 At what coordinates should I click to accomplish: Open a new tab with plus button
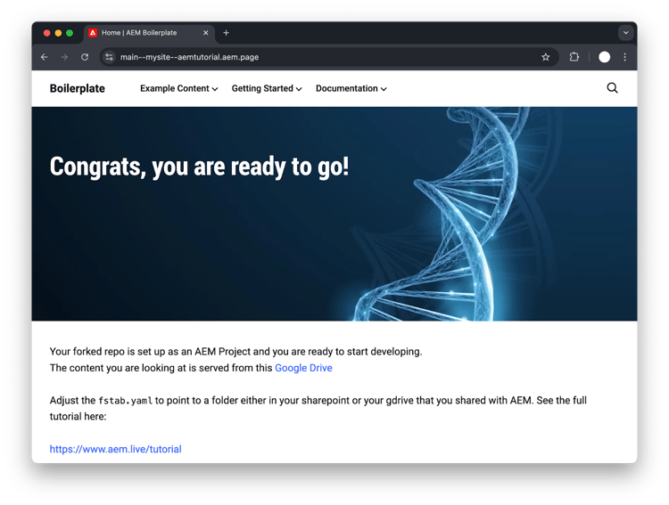point(227,33)
